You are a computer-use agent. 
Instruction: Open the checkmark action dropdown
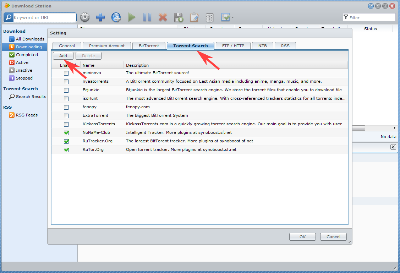coord(227,17)
